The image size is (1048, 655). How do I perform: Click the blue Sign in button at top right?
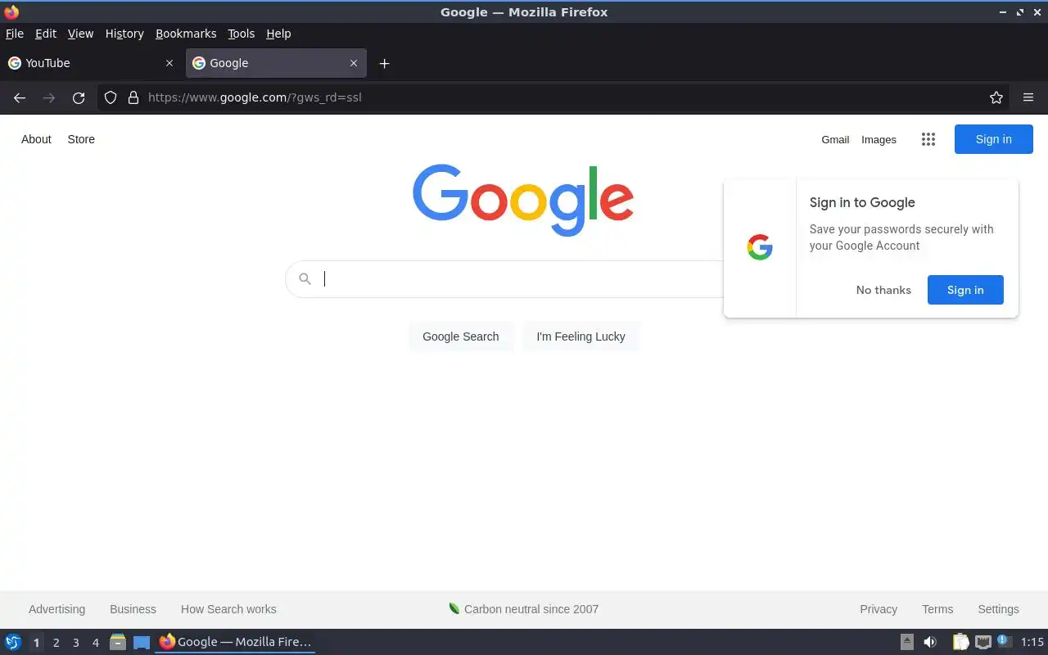coord(994,139)
